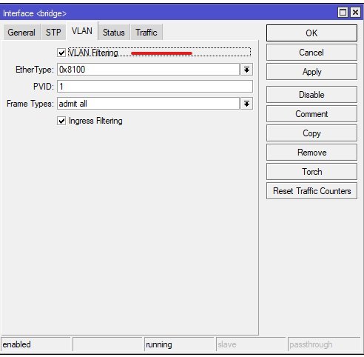This screenshot has height=357, width=364.
Task: Toggle the VLAN Filtering checkbox
Action: (x=61, y=53)
